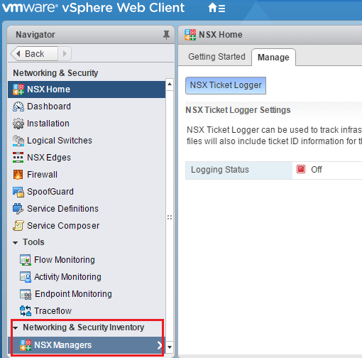The height and width of the screenshot is (358, 362).
Task: Click the red Logging Status indicator
Action: (301, 169)
